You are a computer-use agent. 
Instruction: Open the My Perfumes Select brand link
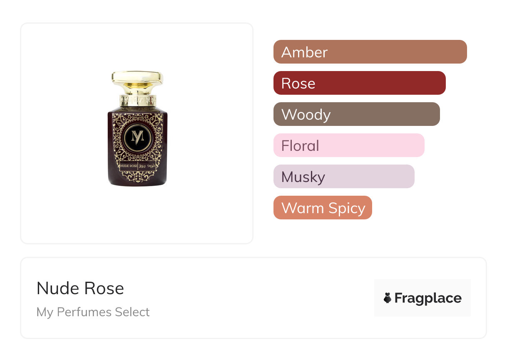click(93, 312)
